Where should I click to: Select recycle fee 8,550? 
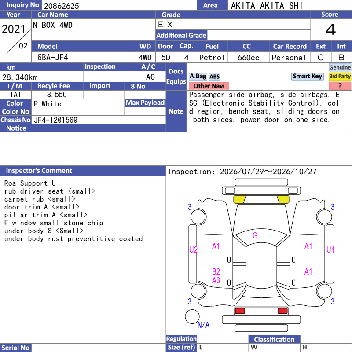coord(57,95)
